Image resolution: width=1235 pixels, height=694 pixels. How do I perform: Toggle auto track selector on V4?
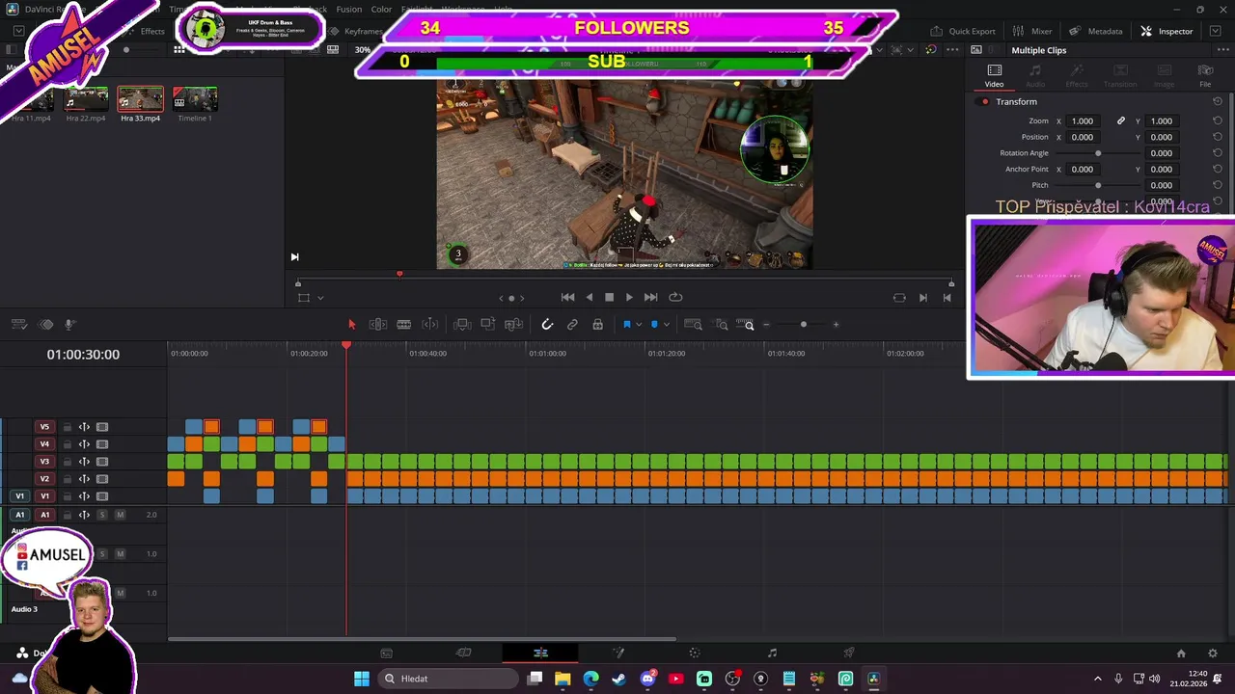pos(84,444)
